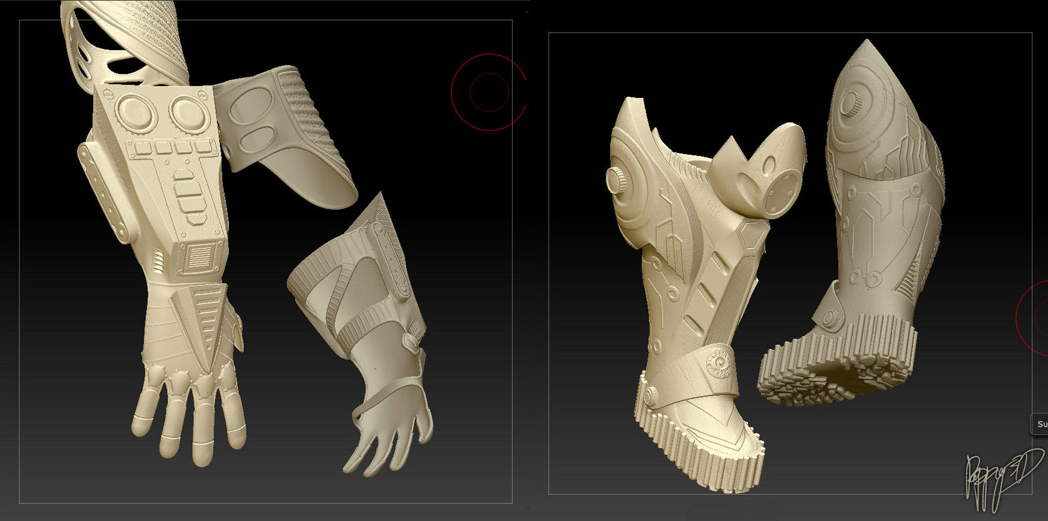Click the left round dial on forearm armor
The width and height of the screenshot is (1048, 521).
click(137, 112)
